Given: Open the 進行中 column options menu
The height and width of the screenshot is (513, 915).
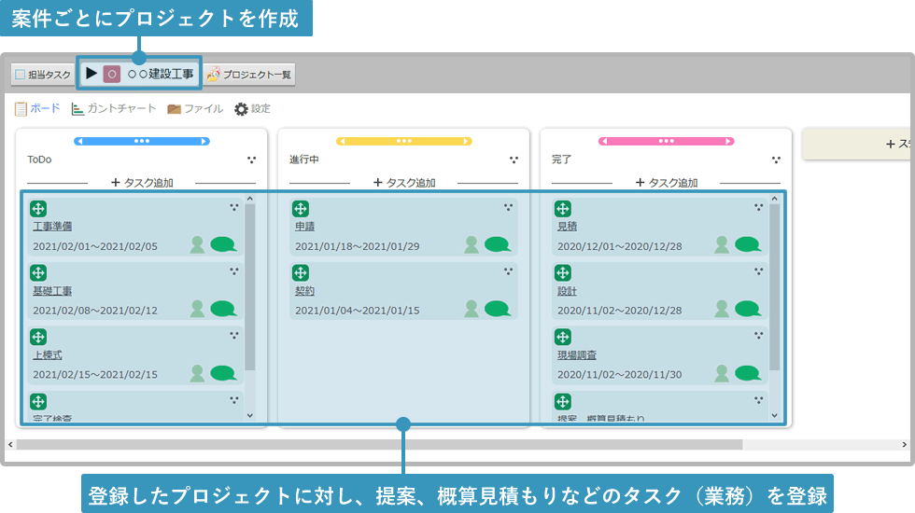Looking at the screenshot, I should click(514, 159).
